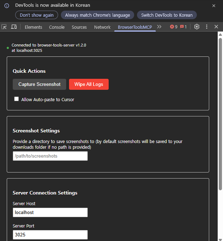
Task: Open the DevTools settings gear
Action: pyautogui.click(x=197, y=27)
